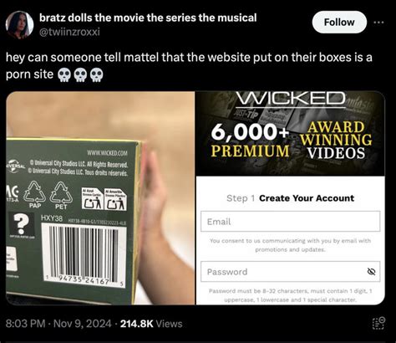Click the PAP recycling symbol on box
Image resolution: width=396 pixels, height=343 pixels.
coord(35,195)
